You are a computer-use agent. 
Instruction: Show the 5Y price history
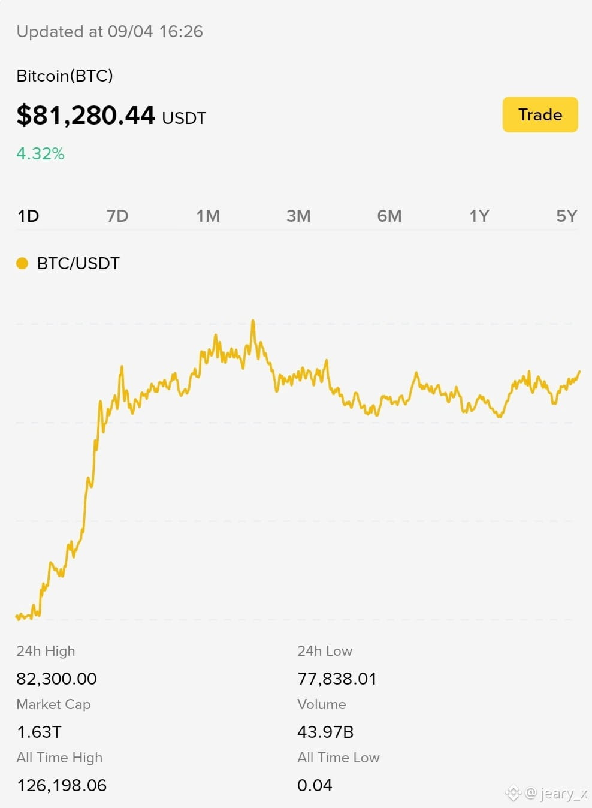click(567, 216)
